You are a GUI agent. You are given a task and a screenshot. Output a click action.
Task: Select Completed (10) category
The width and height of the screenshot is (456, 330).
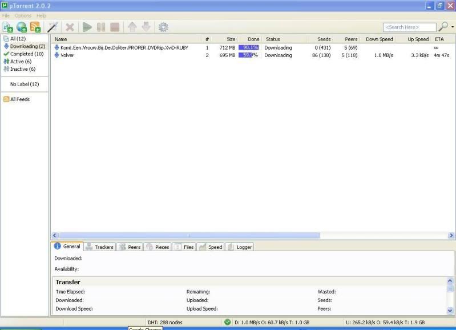pos(27,54)
